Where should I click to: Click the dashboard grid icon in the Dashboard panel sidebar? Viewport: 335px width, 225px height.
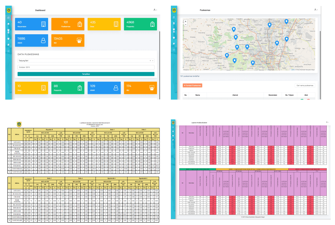(x=8, y=18)
